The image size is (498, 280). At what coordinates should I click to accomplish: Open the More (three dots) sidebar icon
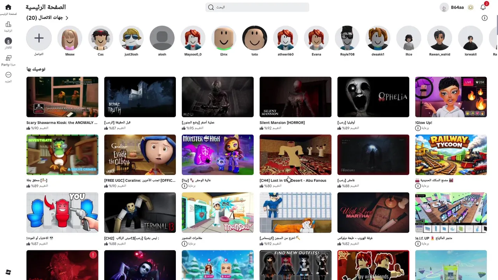pos(8,75)
